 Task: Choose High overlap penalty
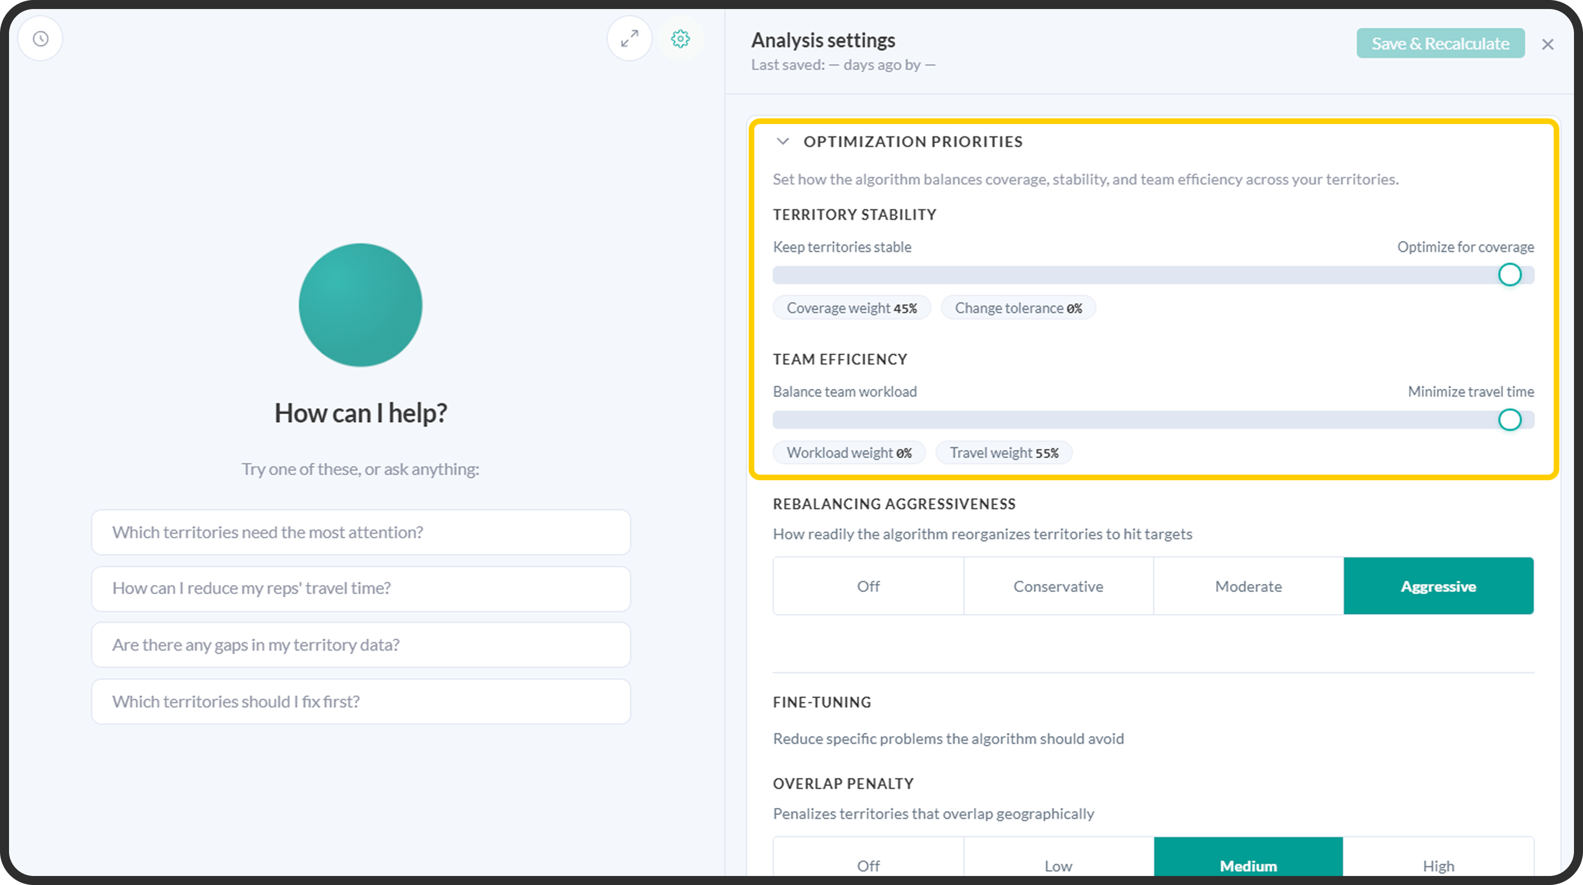(x=1438, y=858)
